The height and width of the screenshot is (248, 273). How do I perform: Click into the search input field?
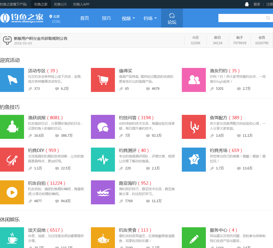242,18
